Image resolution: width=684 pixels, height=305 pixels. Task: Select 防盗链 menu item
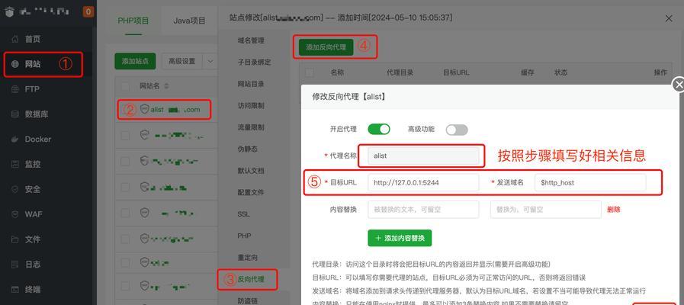coord(247,300)
